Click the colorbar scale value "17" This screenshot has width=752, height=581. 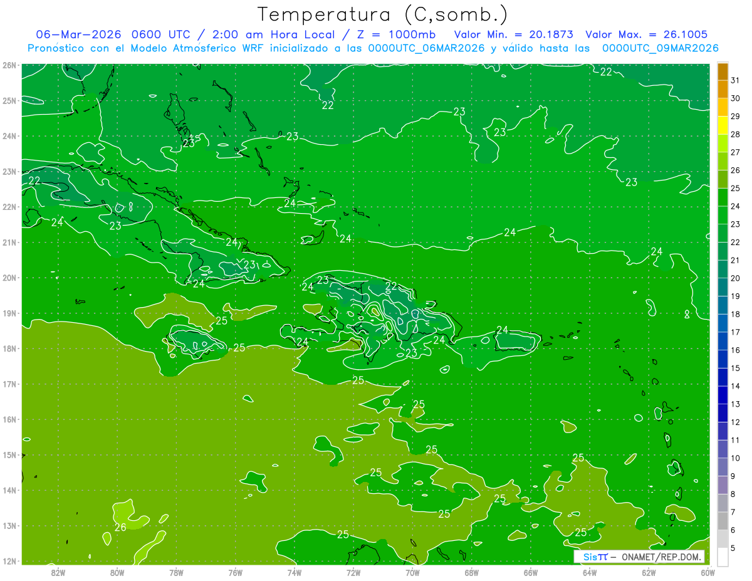pos(736,332)
